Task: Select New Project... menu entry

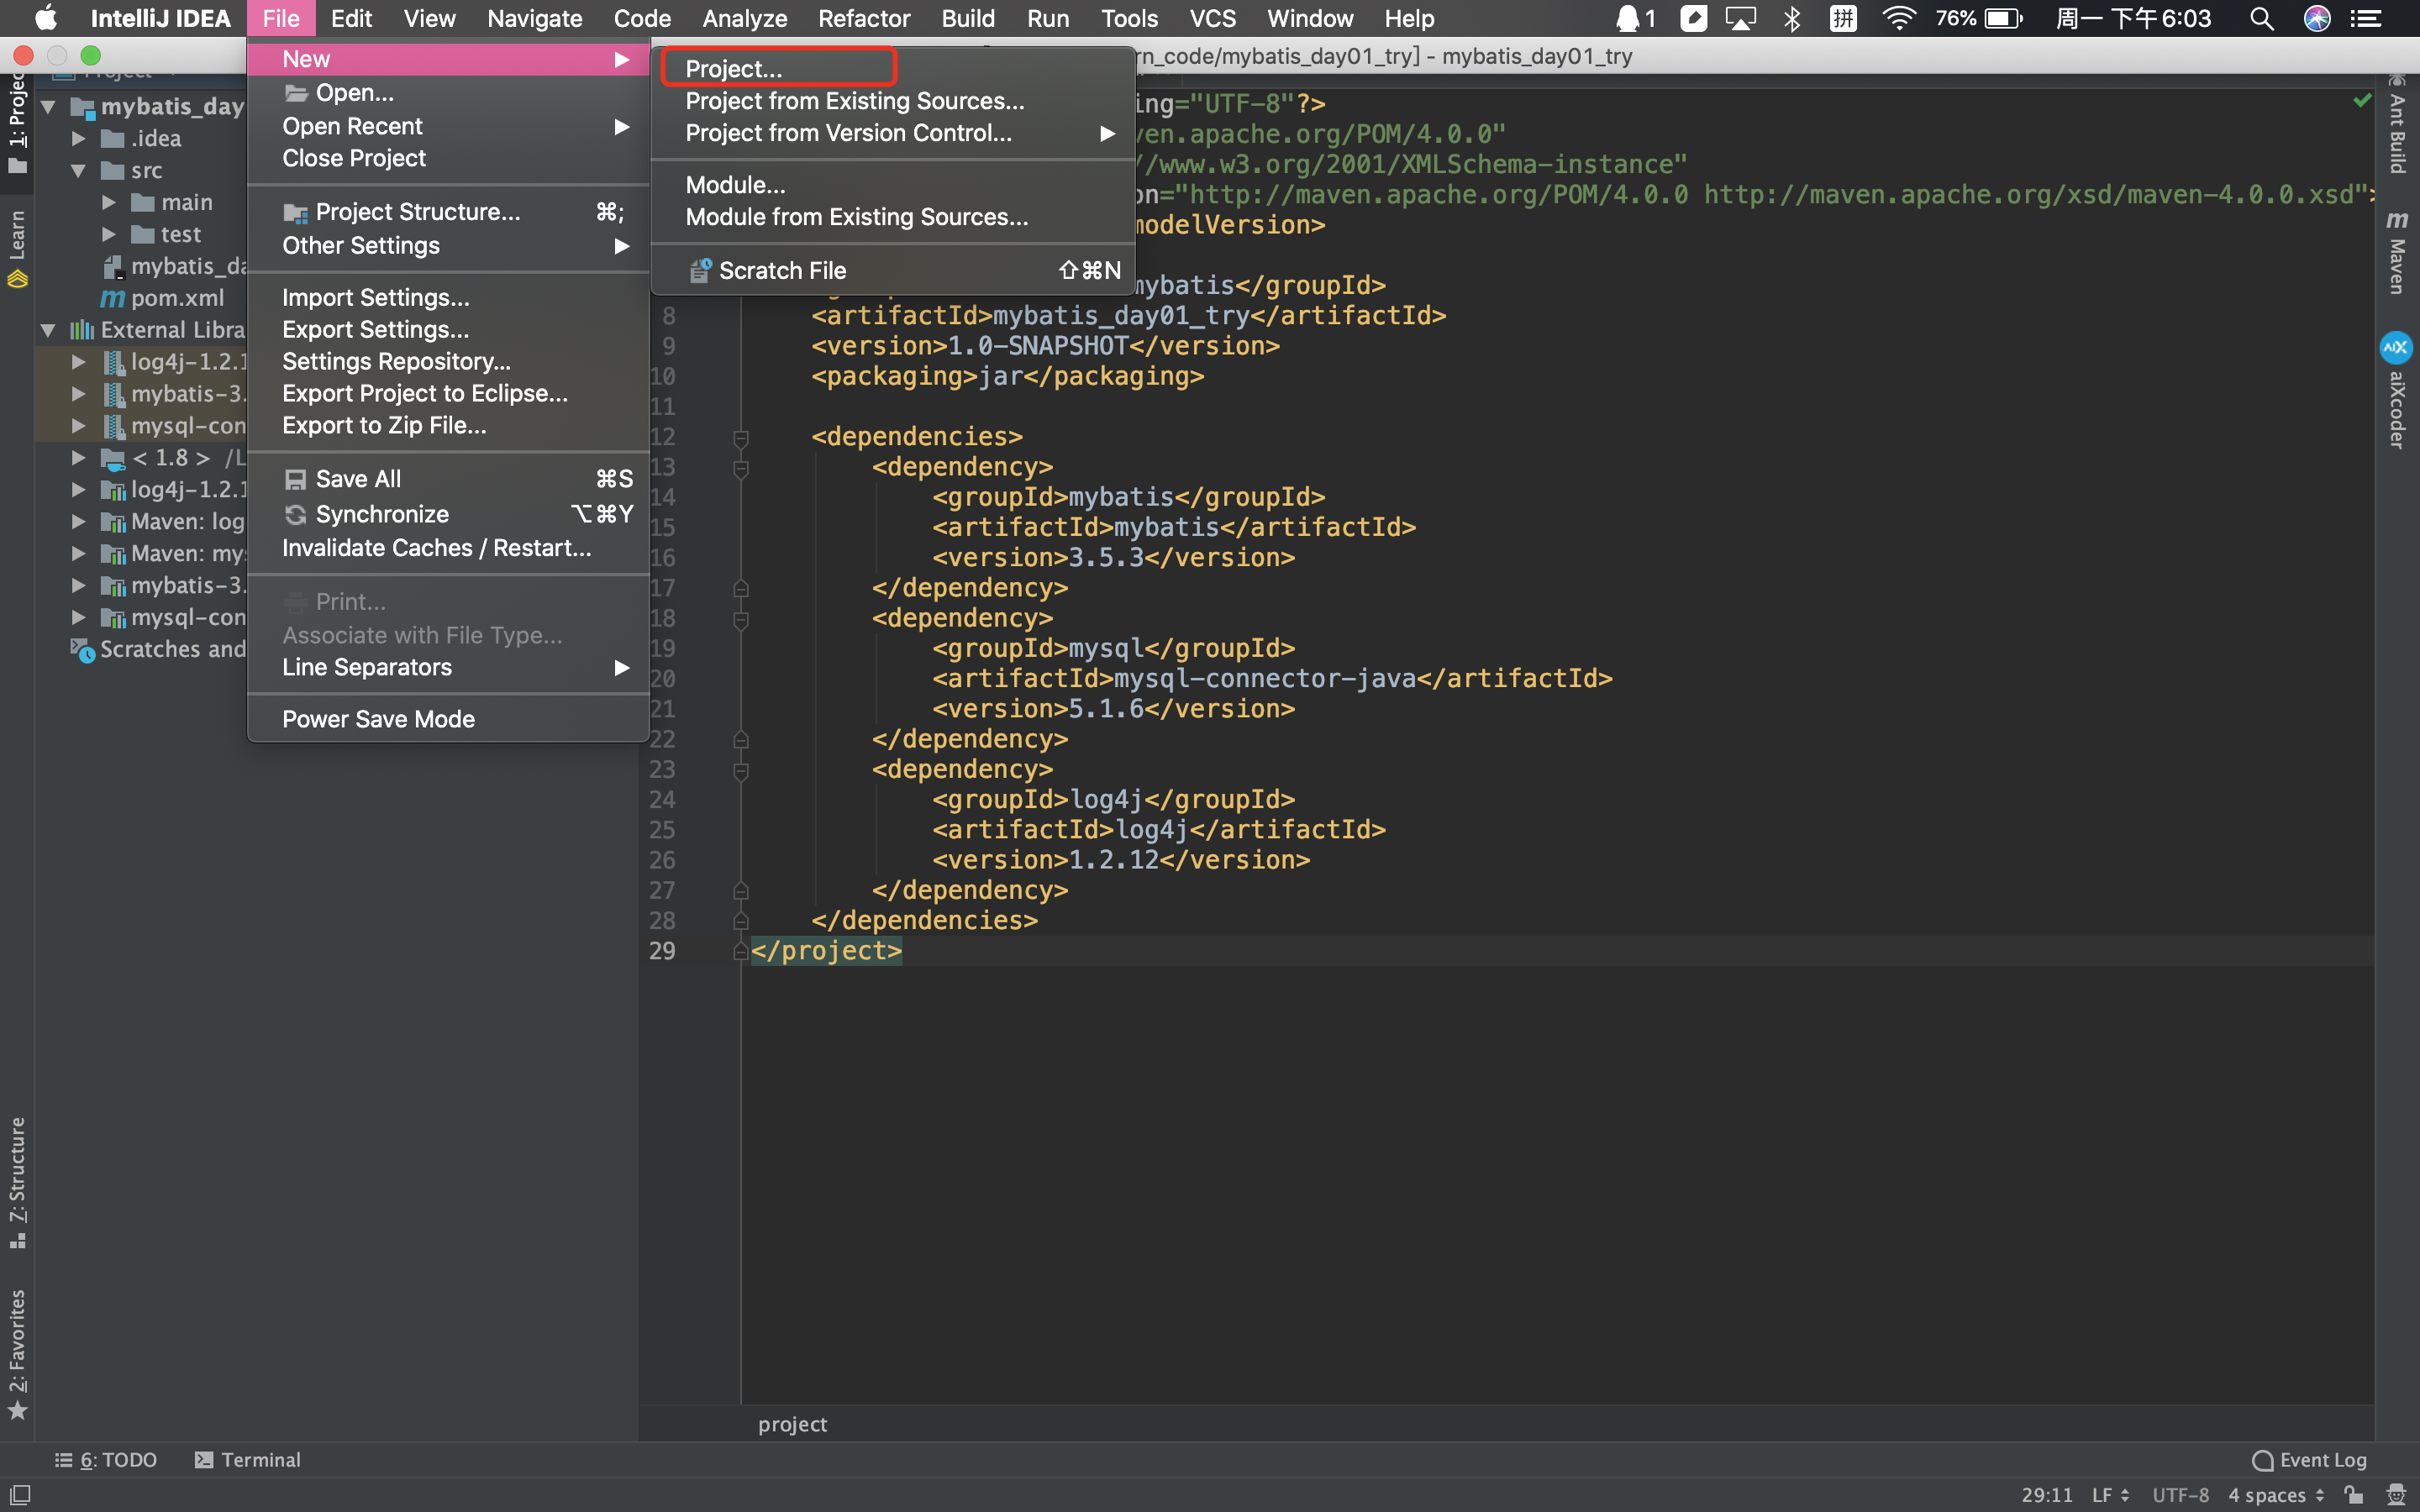Action: (x=734, y=69)
